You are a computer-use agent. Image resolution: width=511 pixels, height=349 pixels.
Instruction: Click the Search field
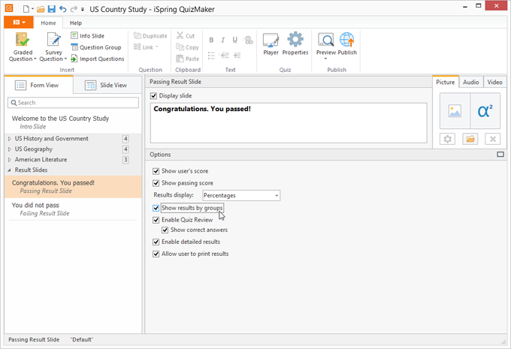[73, 103]
